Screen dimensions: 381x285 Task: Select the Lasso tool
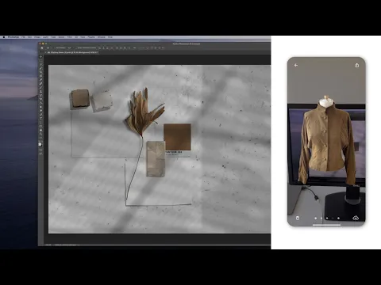[x=40, y=64]
